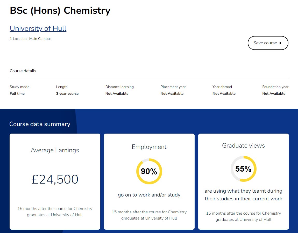Click the Course details section label
The width and height of the screenshot is (298, 233).
point(23,71)
